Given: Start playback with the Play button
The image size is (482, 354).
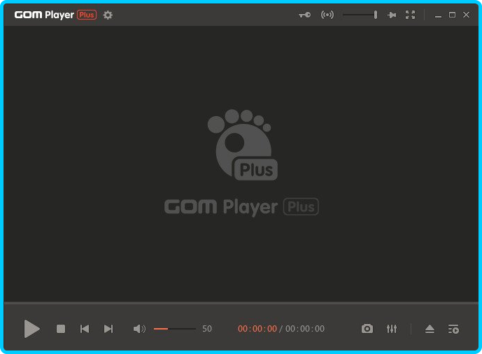Looking at the screenshot, I should click(31, 329).
